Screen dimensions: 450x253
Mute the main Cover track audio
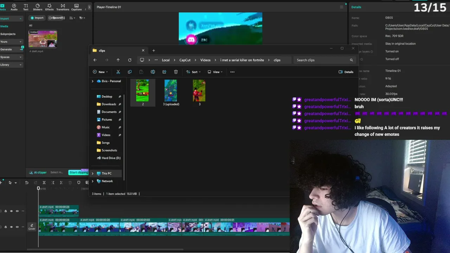click(17, 227)
